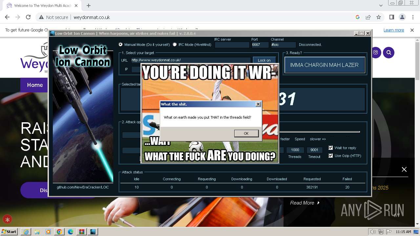Open the Home menu item on website
The width and height of the screenshot is (420, 236).
click(35, 85)
